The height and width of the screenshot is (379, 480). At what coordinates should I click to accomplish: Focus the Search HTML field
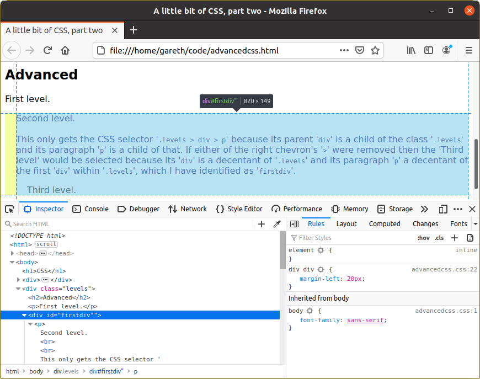coord(129,224)
